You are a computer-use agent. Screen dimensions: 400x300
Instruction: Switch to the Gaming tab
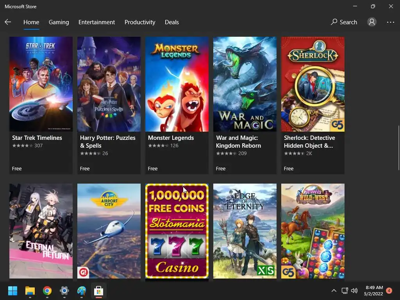tap(59, 22)
